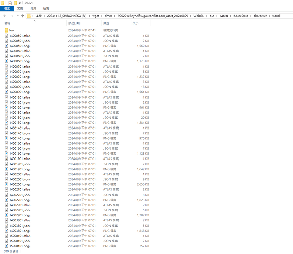Select the 14000501.png file icon
The width and height of the screenshot is (293, 254).
(6, 46)
